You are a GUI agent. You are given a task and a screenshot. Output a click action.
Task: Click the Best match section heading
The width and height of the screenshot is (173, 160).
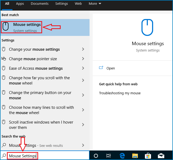point(10,15)
